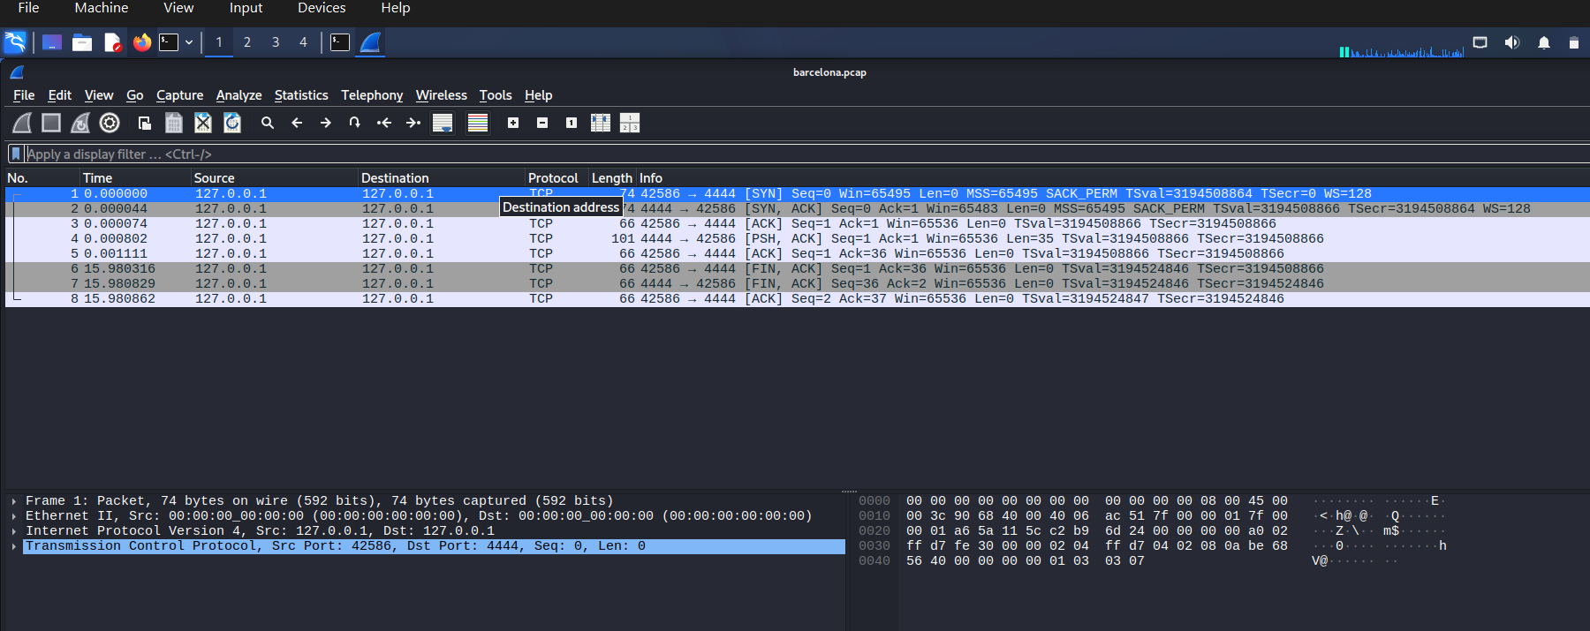Click the Stop capturing packets square icon
This screenshot has width=1590, height=631.
pyautogui.click(x=51, y=123)
